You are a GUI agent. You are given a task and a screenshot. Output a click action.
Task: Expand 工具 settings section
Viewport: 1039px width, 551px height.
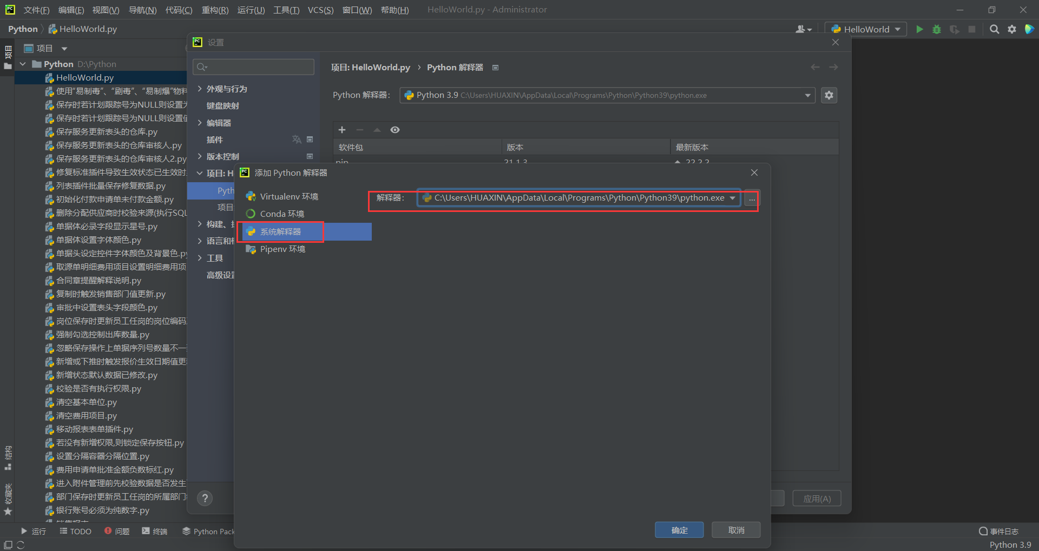[x=200, y=258]
